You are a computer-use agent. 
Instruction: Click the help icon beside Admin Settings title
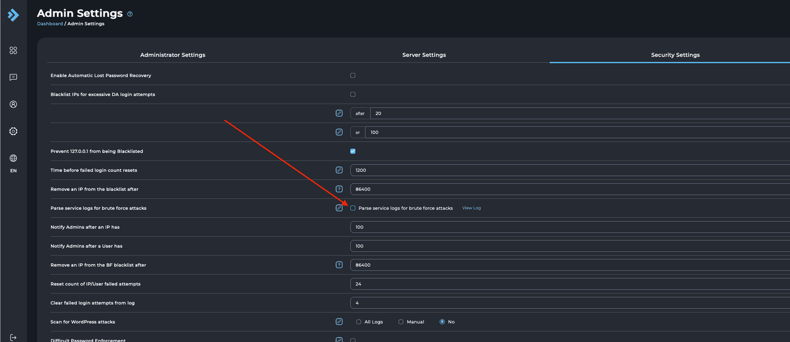[130, 14]
